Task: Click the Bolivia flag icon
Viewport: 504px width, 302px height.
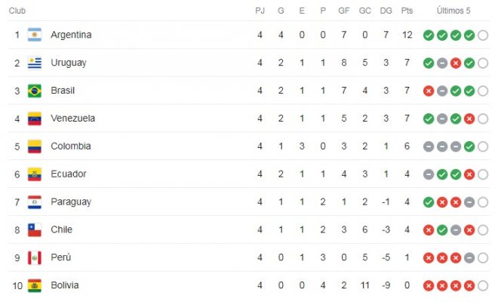Action: tap(35, 285)
